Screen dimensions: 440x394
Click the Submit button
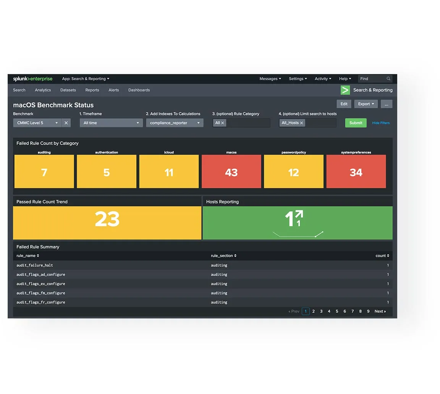355,123
